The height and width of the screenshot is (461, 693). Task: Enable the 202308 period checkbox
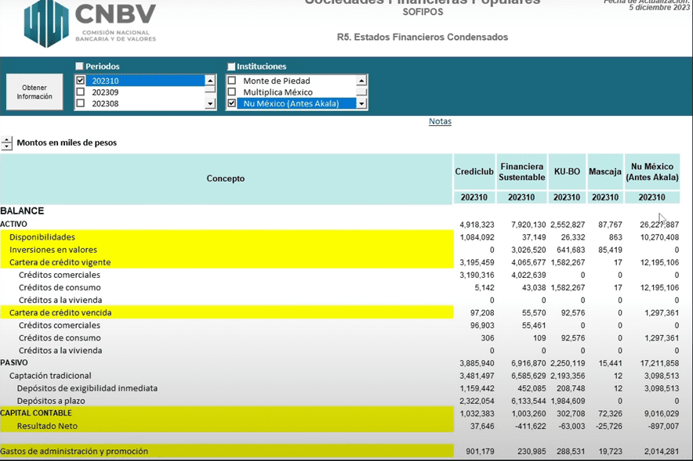[80, 103]
